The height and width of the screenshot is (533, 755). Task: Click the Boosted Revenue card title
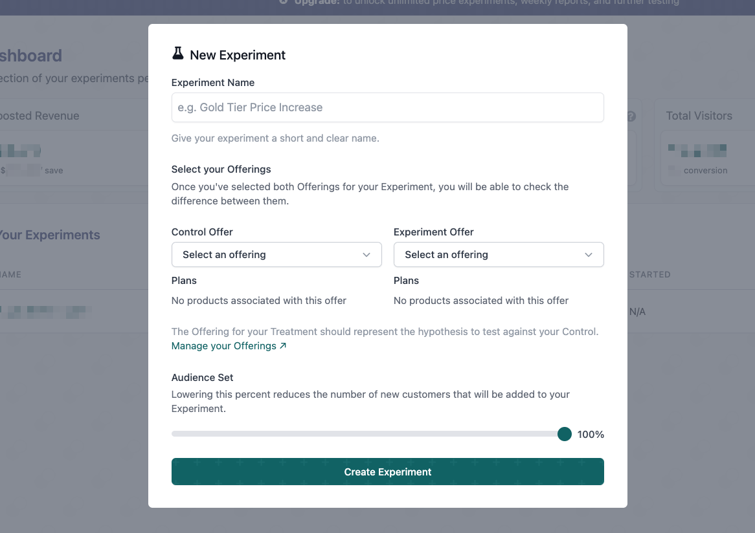point(40,116)
